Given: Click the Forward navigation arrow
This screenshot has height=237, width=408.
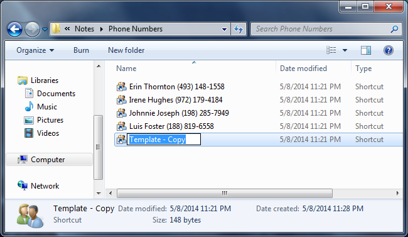Looking at the screenshot, I should 32,29.
